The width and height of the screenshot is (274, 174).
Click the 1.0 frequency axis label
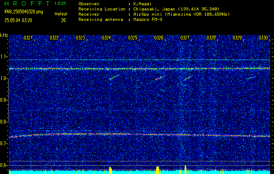pyautogui.click(x=3, y=78)
